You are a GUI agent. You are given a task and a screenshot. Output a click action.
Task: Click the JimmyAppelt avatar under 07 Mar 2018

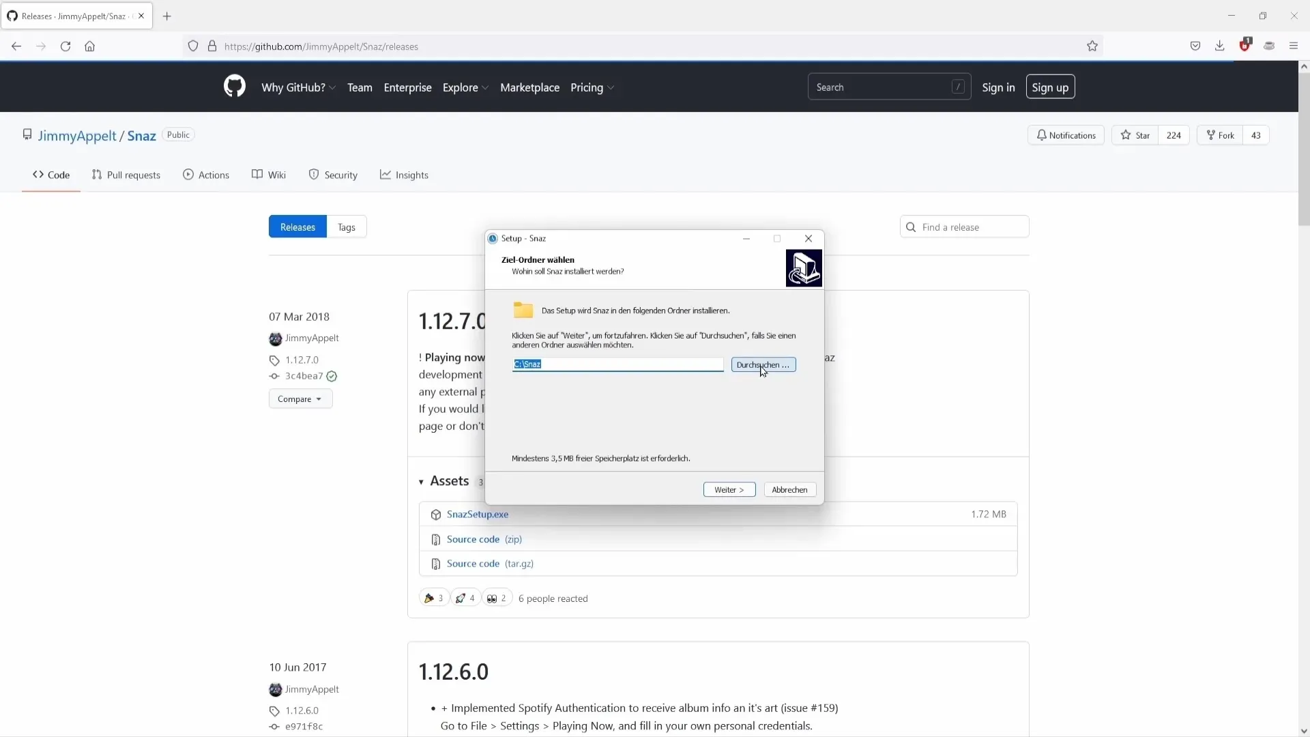[x=276, y=338]
